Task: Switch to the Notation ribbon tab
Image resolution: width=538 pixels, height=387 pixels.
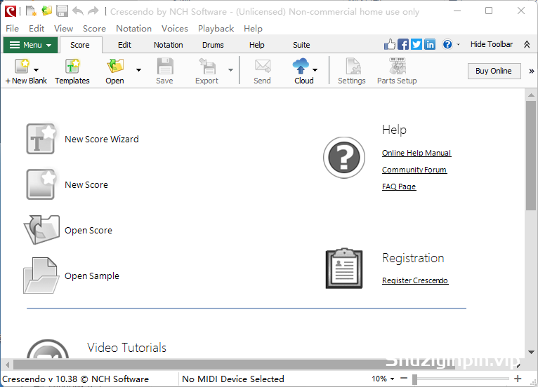Action: click(x=168, y=45)
